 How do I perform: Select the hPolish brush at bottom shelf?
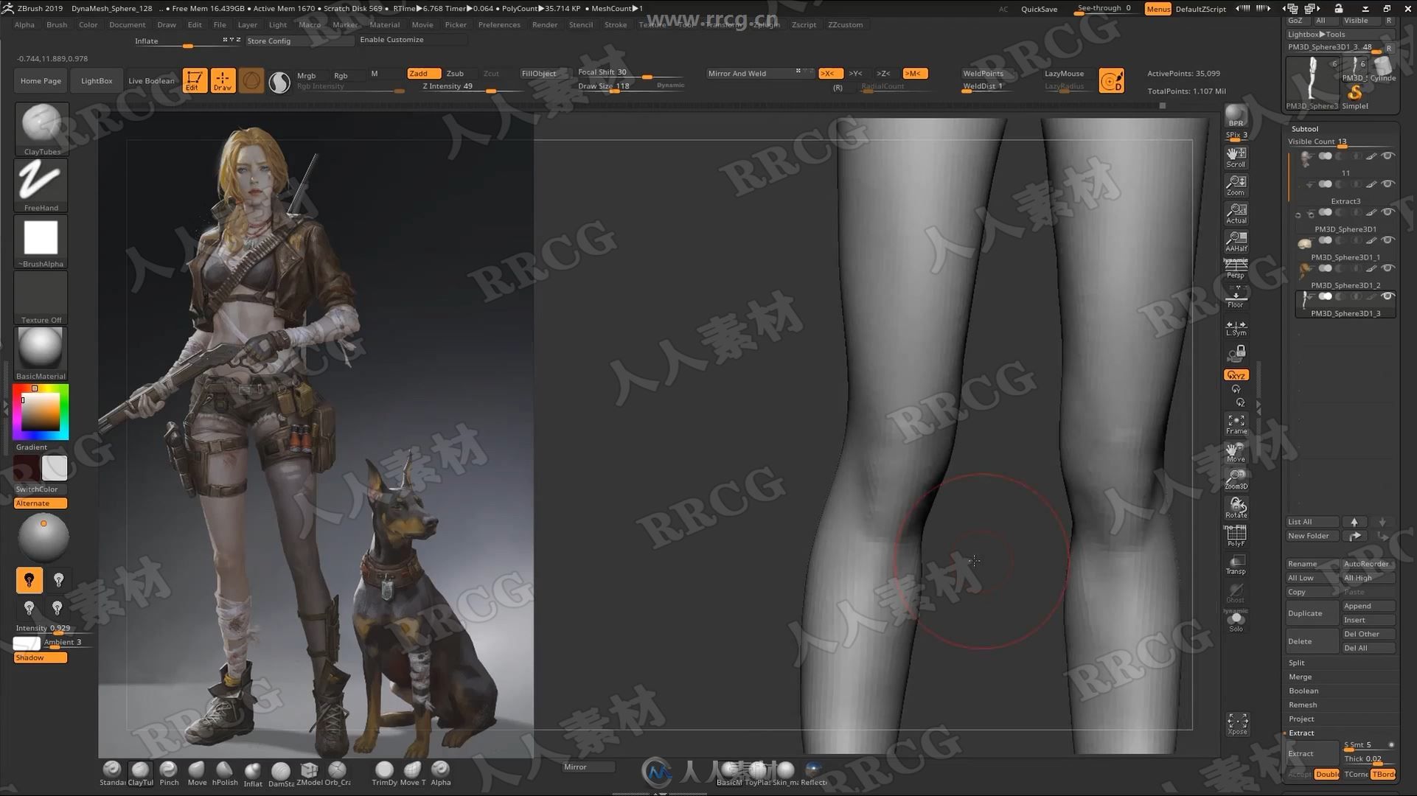point(225,774)
